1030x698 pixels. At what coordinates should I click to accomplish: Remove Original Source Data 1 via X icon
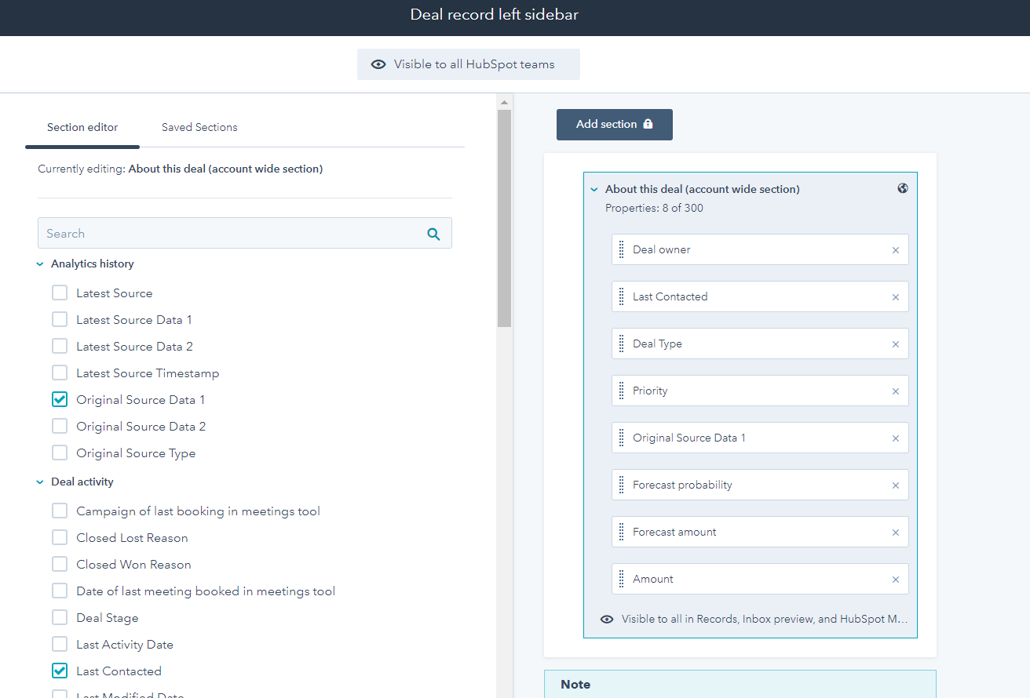(896, 438)
